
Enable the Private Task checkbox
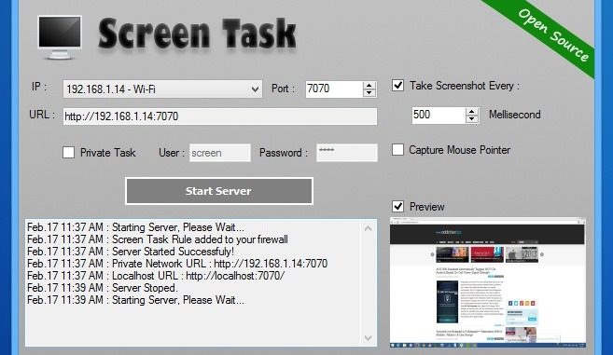coord(68,152)
